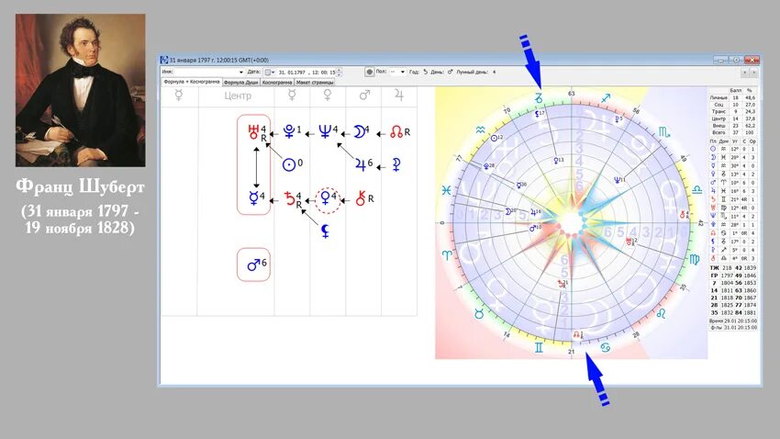This screenshot has width=780, height=439.
Task: Click Venus column header in formula
Action: pos(328,96)
